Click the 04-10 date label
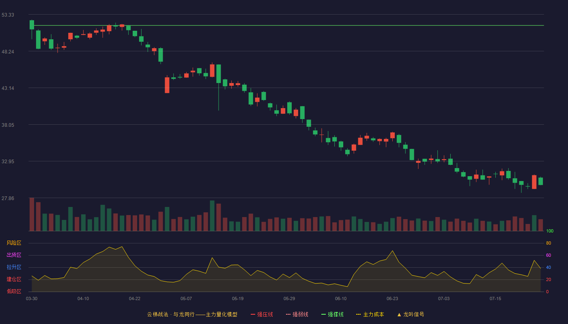 [x=83, y=298]
